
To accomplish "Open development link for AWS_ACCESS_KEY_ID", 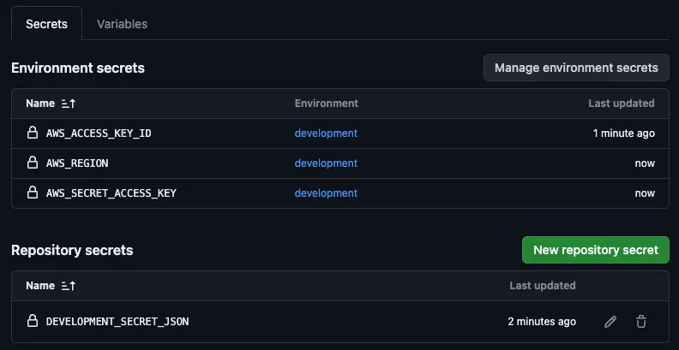I will pos(326,133).
